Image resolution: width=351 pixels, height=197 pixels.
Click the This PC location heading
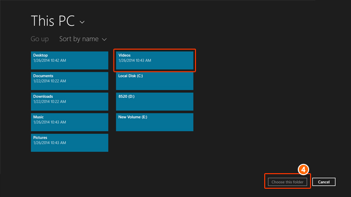point(53,21)
